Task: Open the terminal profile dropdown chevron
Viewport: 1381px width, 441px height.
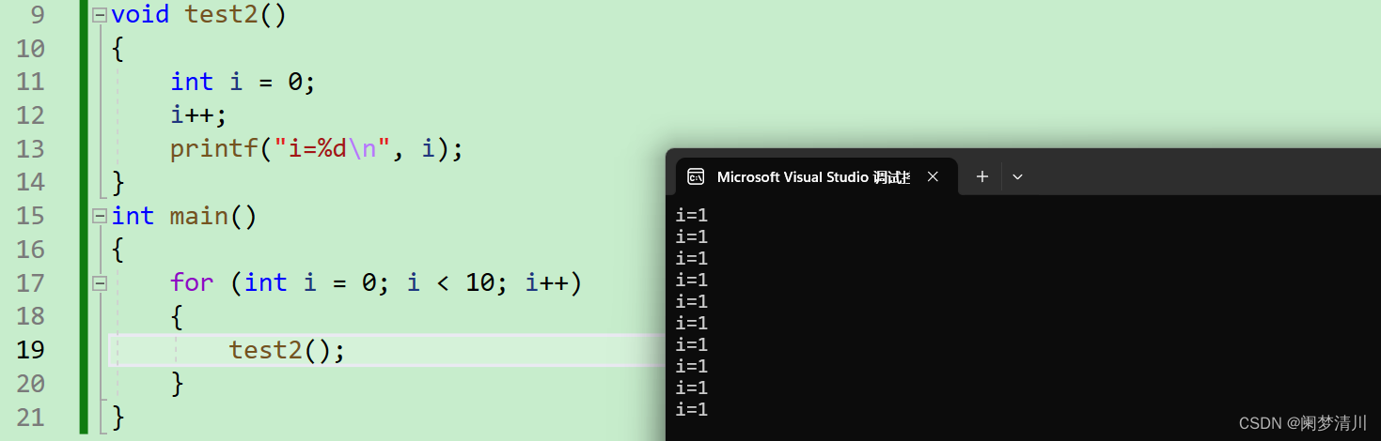Action: point(1017,176)
